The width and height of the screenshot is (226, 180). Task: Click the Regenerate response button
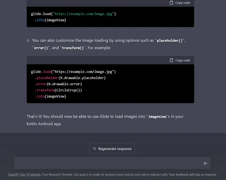(x=112, y=149)
